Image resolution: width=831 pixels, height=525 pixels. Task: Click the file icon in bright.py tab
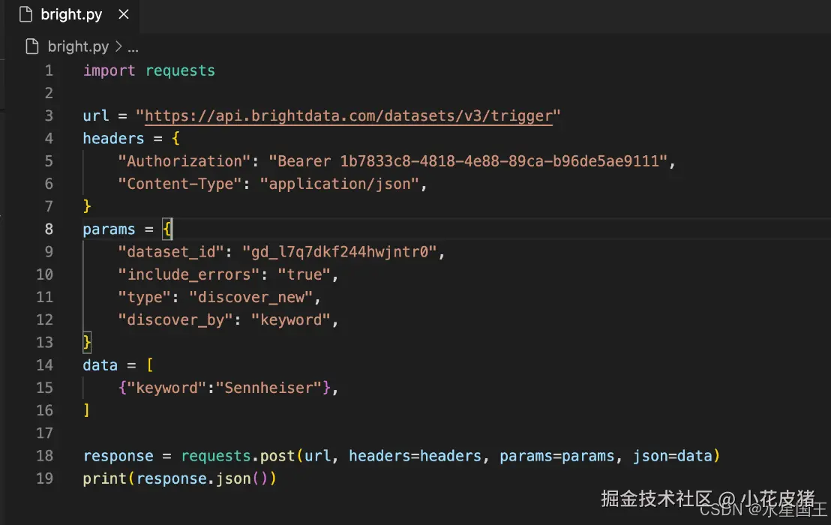[26, 14]
